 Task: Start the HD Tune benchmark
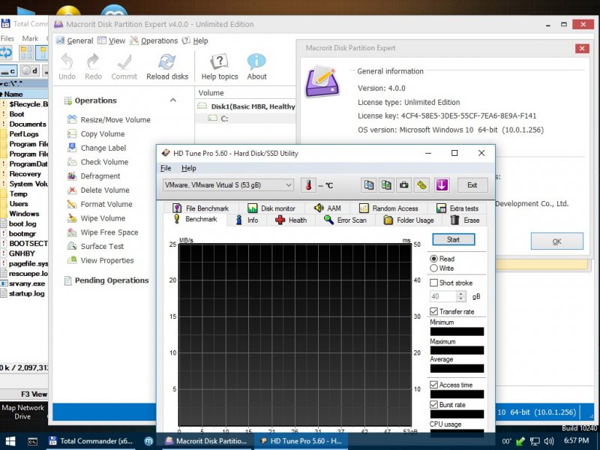coord(454,239)
